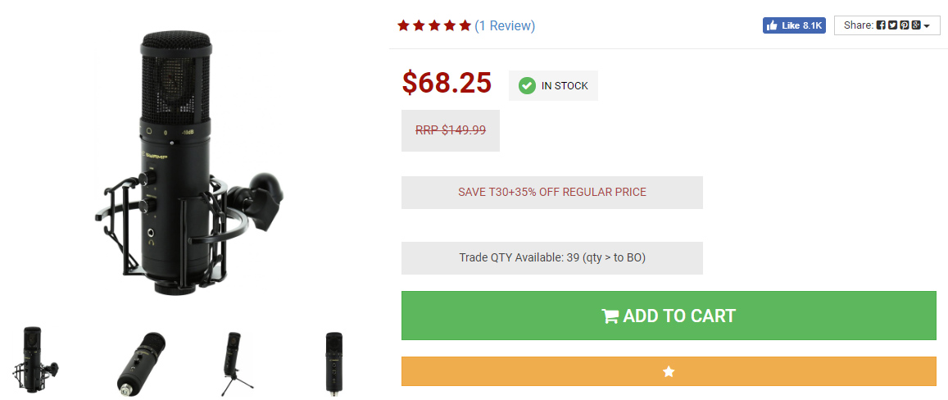Click the Twitter share icon
Viewport: 948px width, 400px height.
pyautogui.click(x=892, y=25)
